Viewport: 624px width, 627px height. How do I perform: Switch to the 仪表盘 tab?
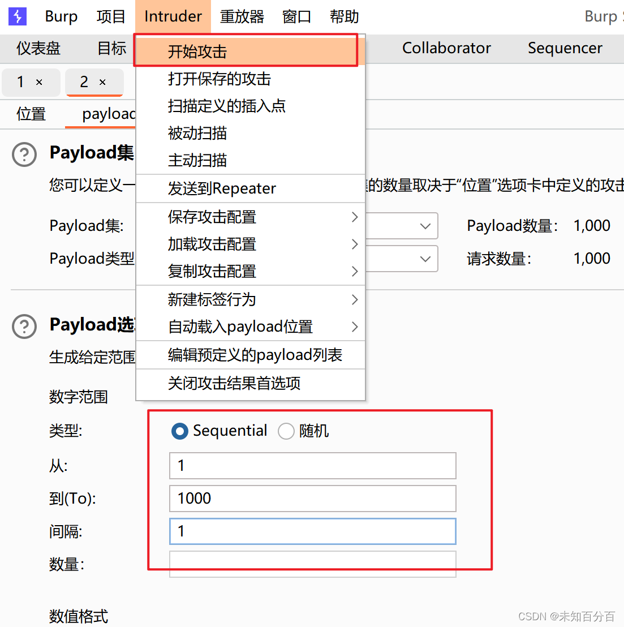pyautogui.click(x=38, y=49)
